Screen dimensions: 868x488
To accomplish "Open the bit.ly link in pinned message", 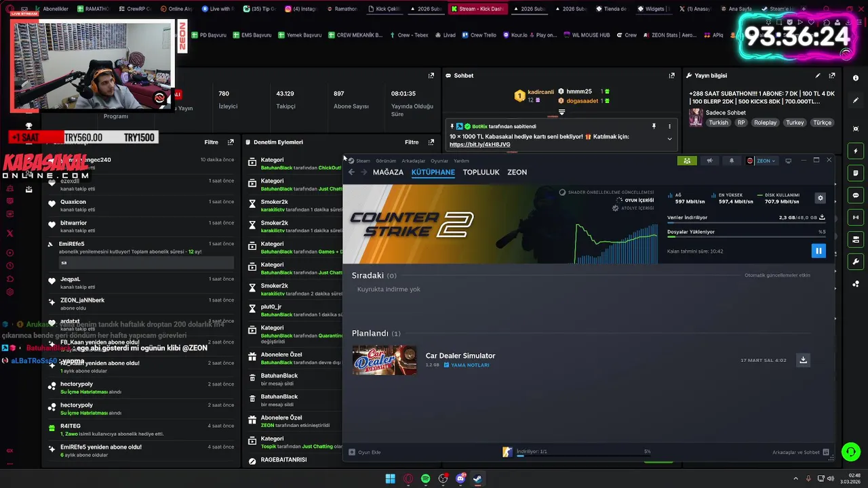I will (479, 144).
